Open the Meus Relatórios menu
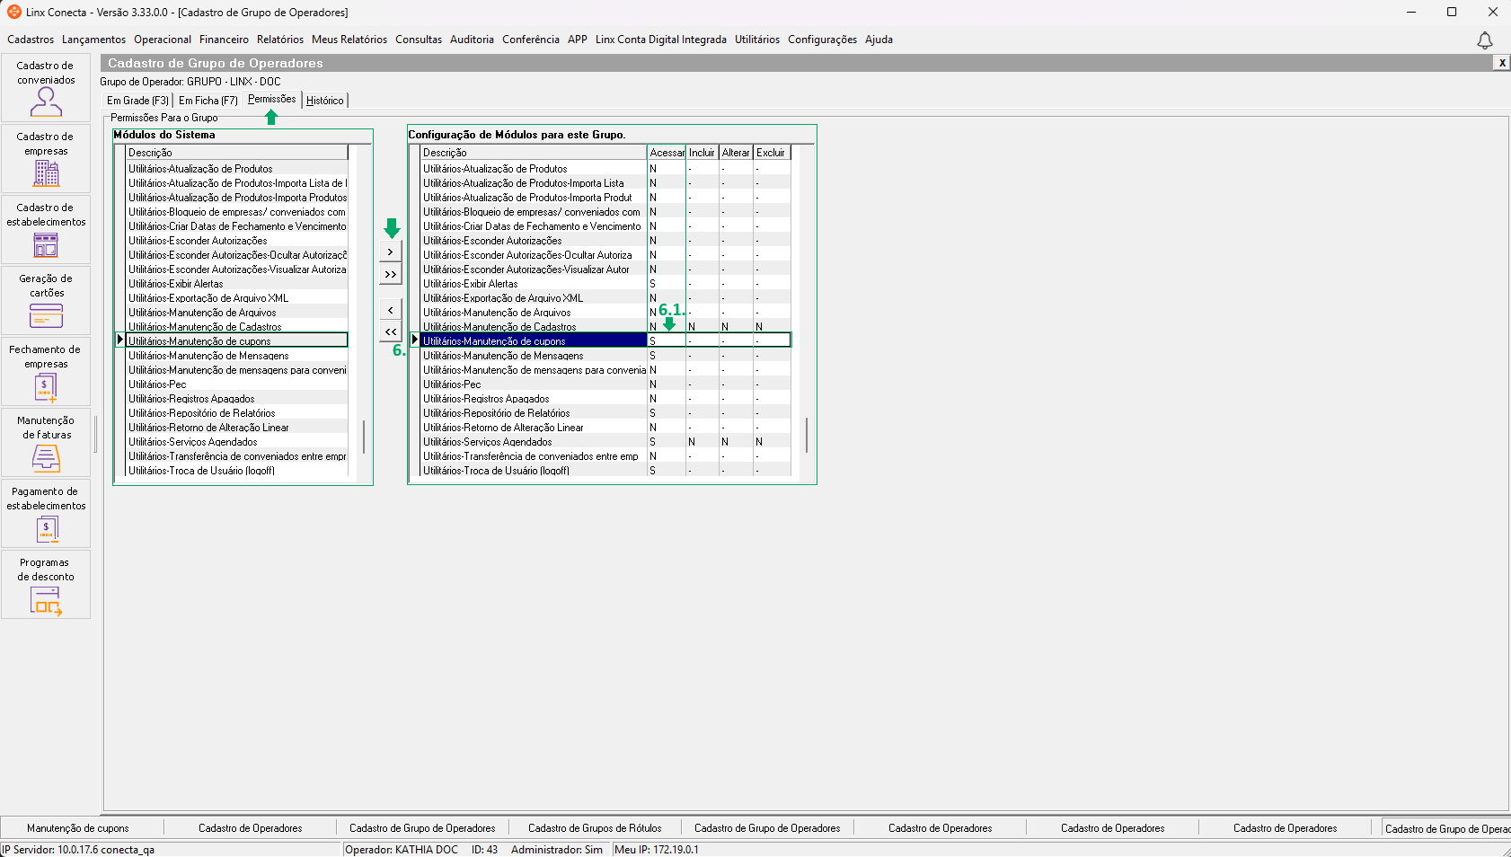Image resolution: width=1511 pixels, height=857 pixels. (349, 40)
